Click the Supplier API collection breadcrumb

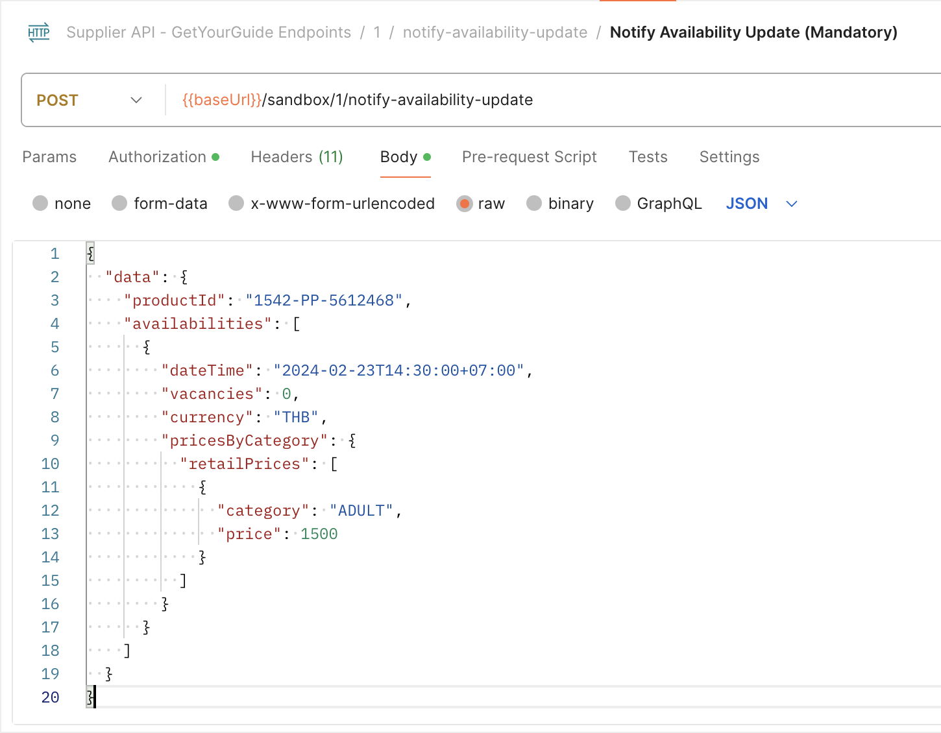tap(208, 32)
